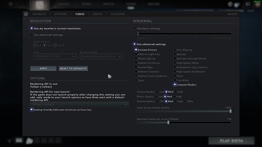The image size is (262, 147).
Task: Open the Rendering API dropdown
Action: [x=79, y=105]
